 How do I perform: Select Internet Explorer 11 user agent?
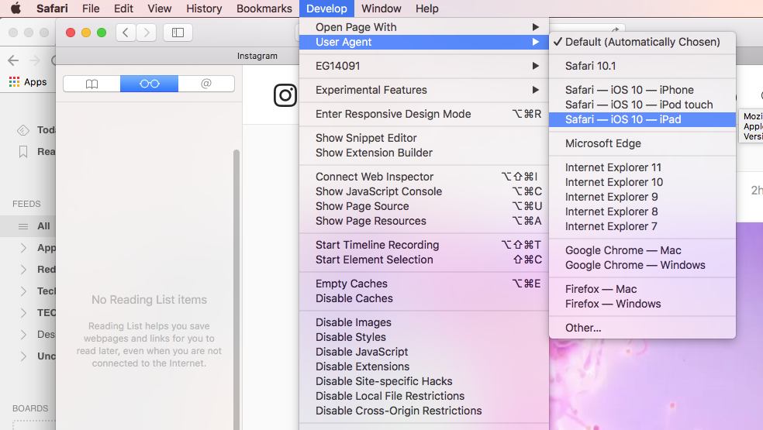point(642,167)
